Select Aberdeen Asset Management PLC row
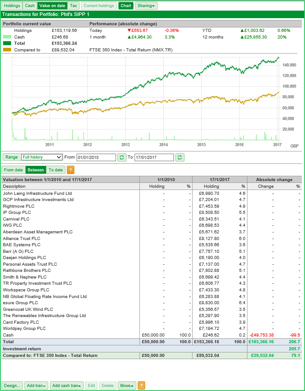The width and height of the screenshot is (305, 391). [151, 232]
